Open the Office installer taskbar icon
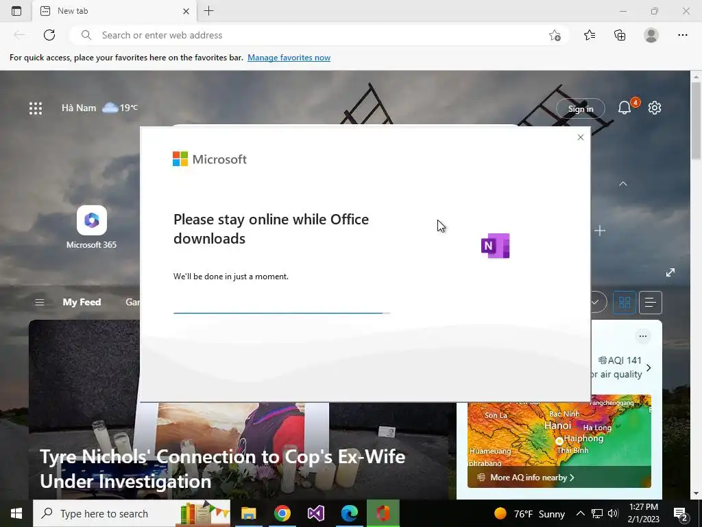Screen dimensions: 702x527 (383, 513)
